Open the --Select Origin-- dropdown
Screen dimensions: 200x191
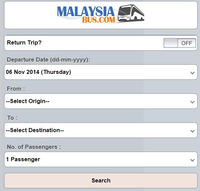101,101
